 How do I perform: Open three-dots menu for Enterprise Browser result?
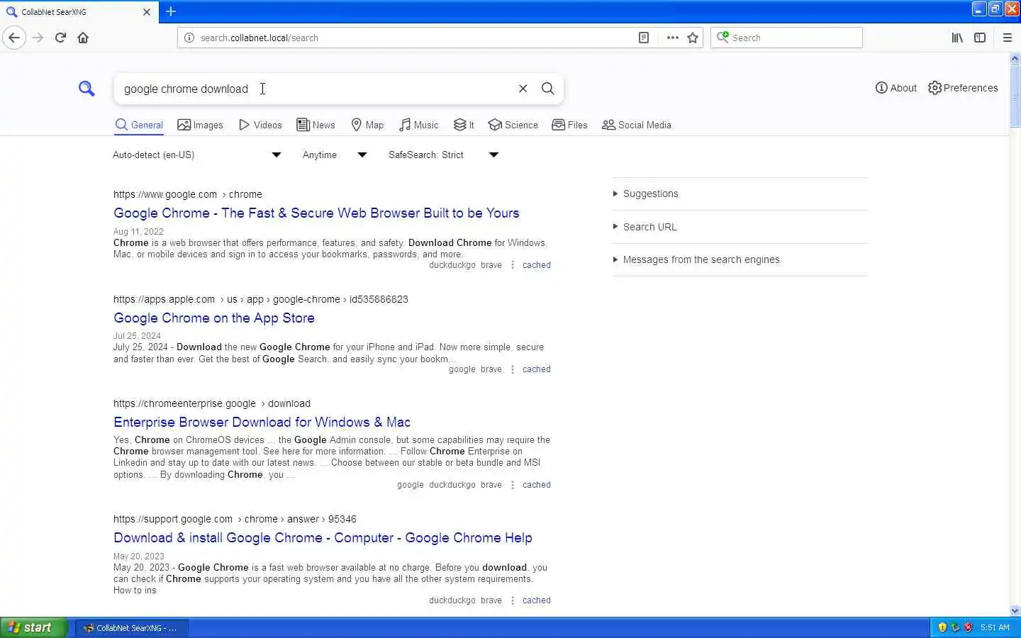(x=513, y=485)
